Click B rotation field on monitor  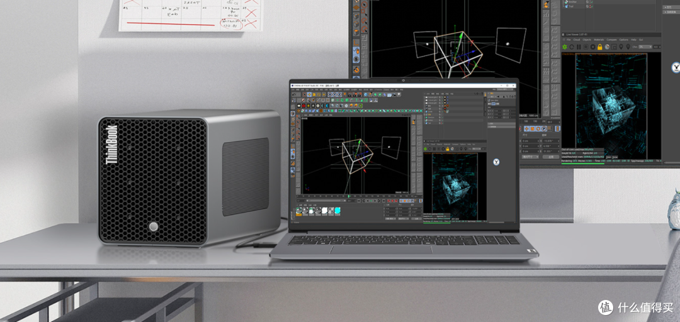pos(551,151)
